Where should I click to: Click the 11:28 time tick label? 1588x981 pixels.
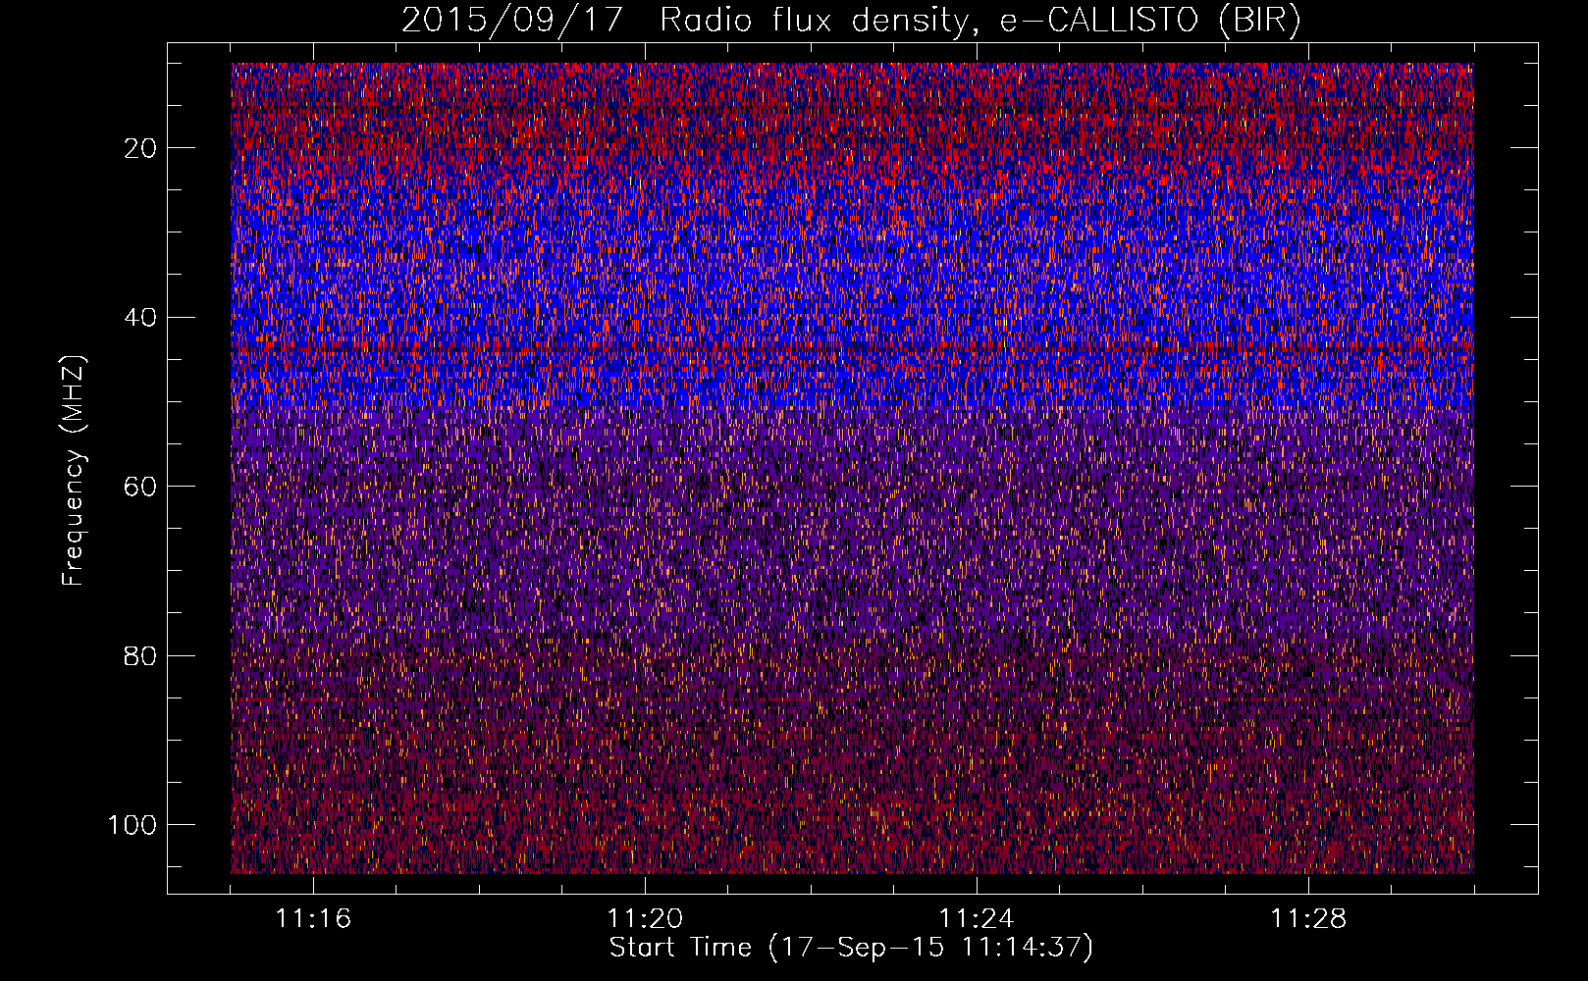point(1308,919)
